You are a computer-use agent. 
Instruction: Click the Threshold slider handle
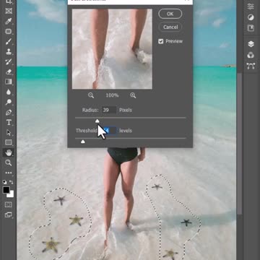83,142
